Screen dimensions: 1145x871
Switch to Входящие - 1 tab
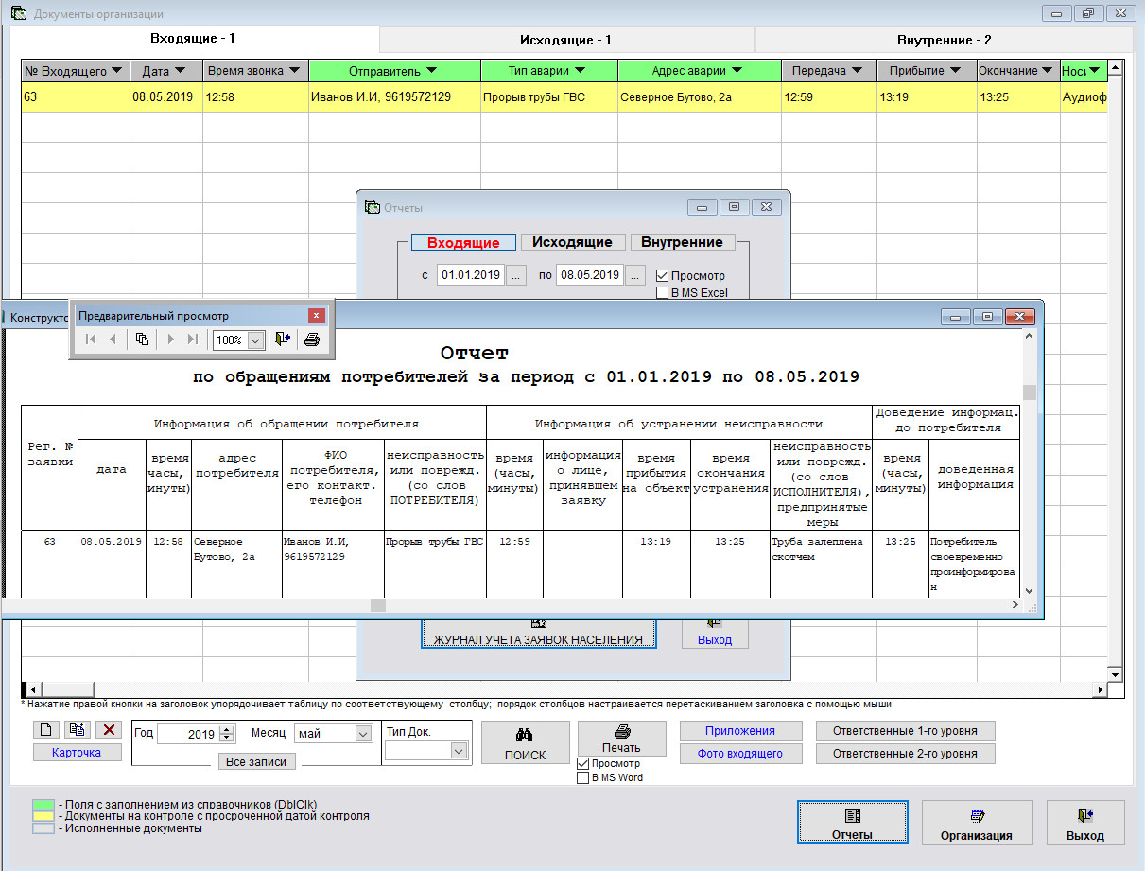click(x=193, y=39)
